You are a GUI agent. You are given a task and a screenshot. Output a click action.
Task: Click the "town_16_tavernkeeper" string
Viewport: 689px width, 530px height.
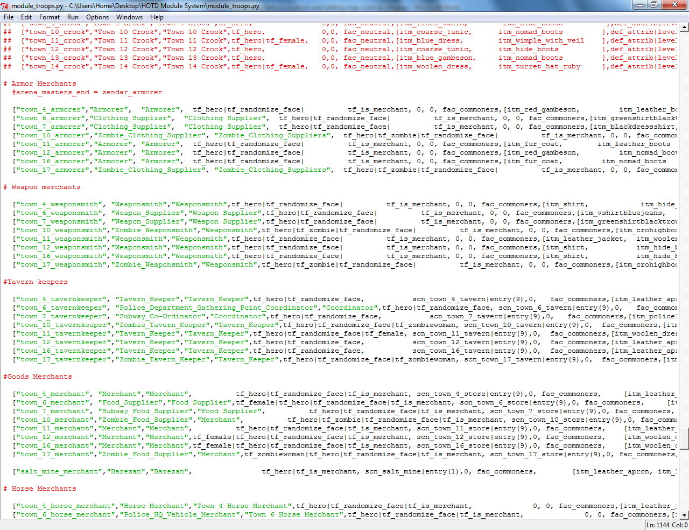[x=64, y=351]
